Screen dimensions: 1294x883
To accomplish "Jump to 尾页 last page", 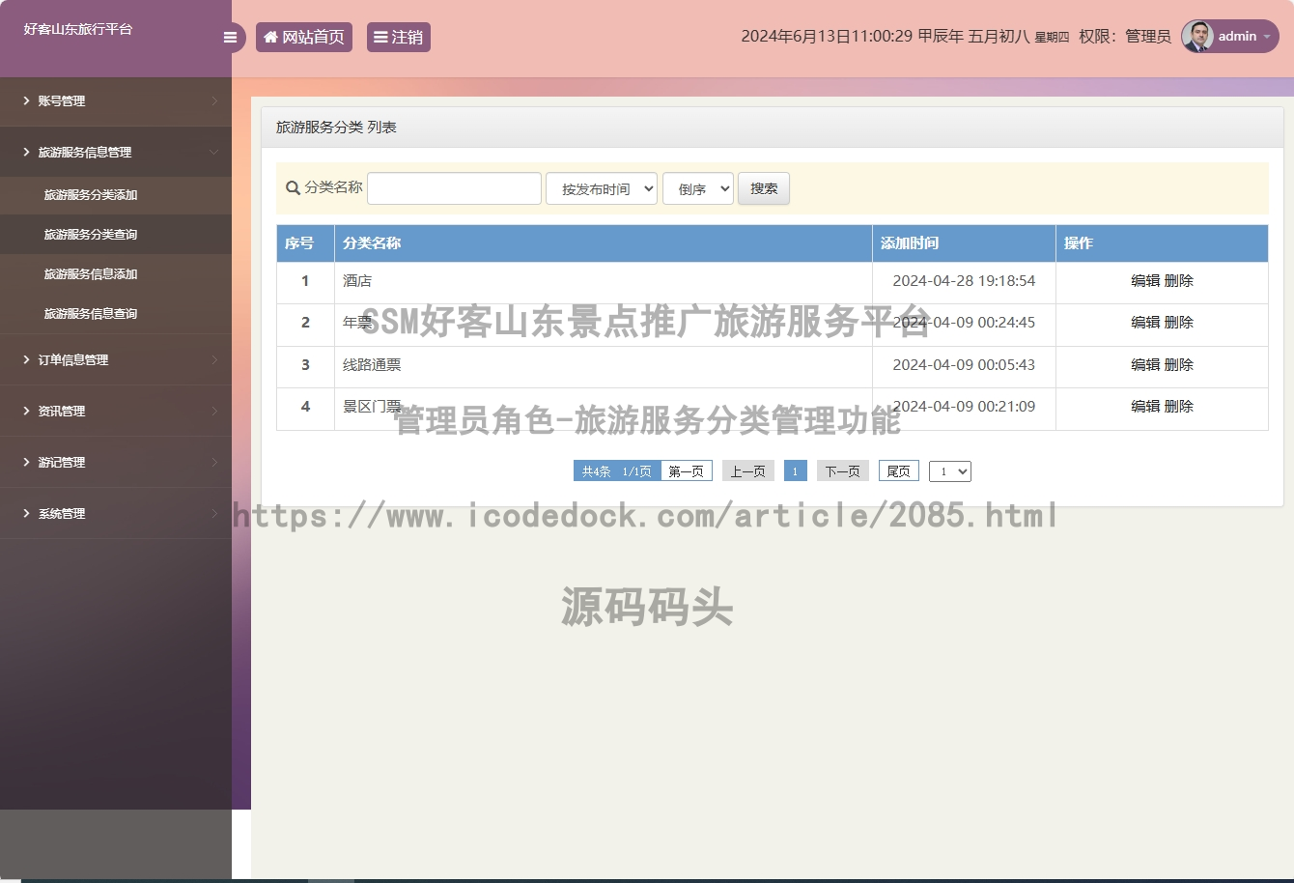I will coord(899,471).
